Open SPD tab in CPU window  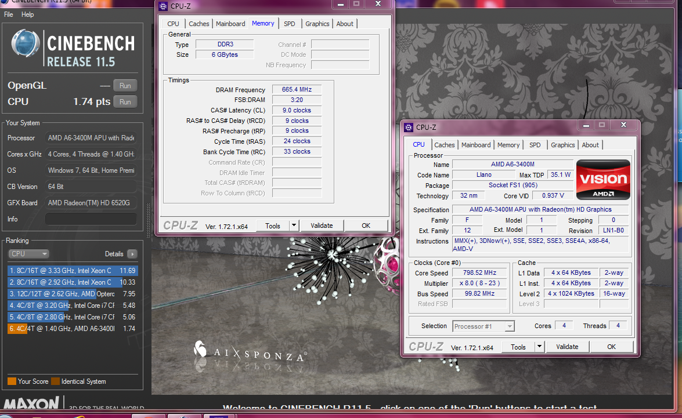coord(535,145)
